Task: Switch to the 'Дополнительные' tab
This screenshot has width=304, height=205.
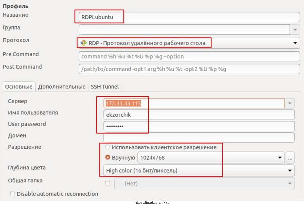Action: point(62,87)
